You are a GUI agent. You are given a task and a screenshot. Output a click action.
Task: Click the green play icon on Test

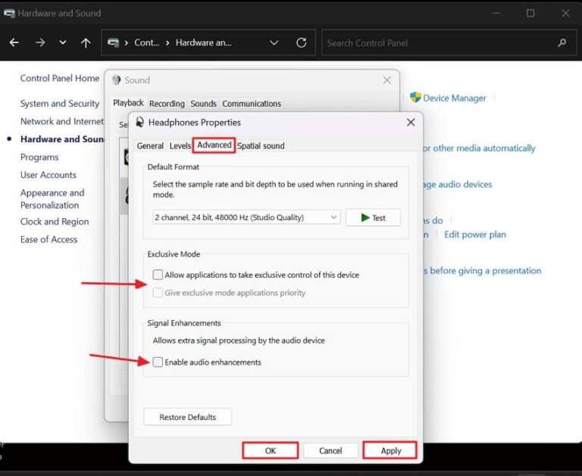click(x=365, y=218)
